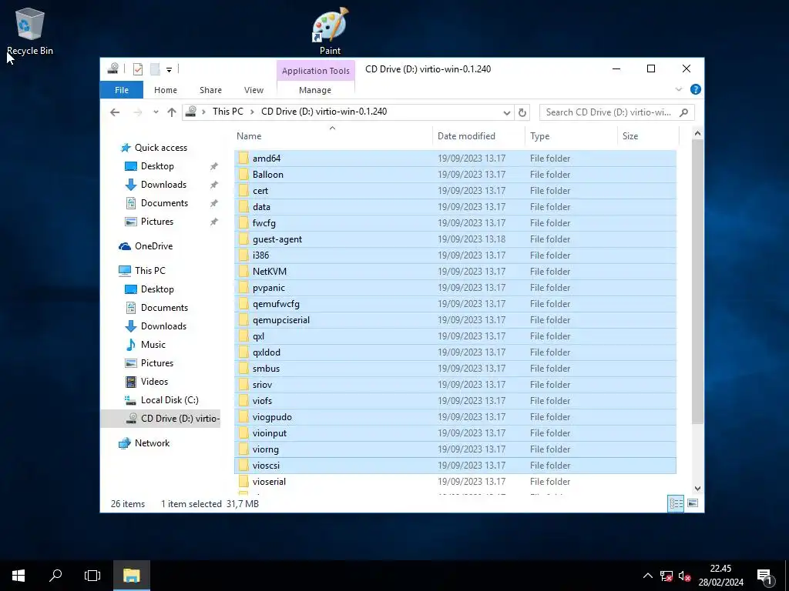Select the qemupciserial folder
This screenshot has width=789, height=591.
(x=455, y=320)
